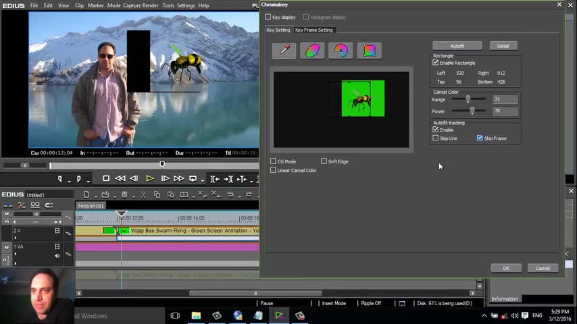Create new sequence icon in timeline toolbar
This screenshot has height=324, width=577.
coord(86,194)
